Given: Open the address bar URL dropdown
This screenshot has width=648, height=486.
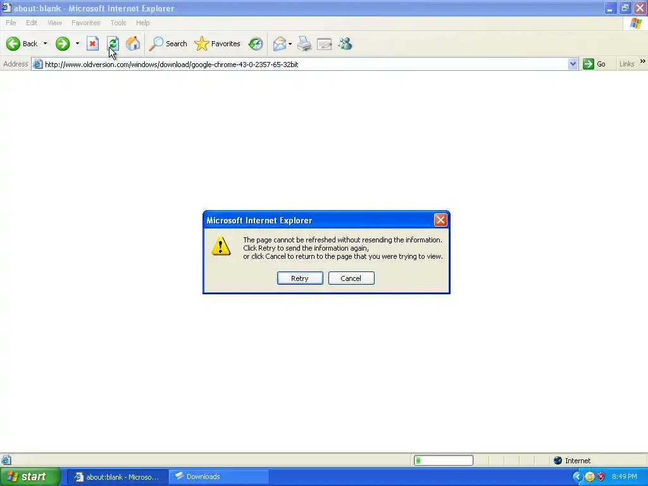Looking at the screenshot, I should (573, 64).
